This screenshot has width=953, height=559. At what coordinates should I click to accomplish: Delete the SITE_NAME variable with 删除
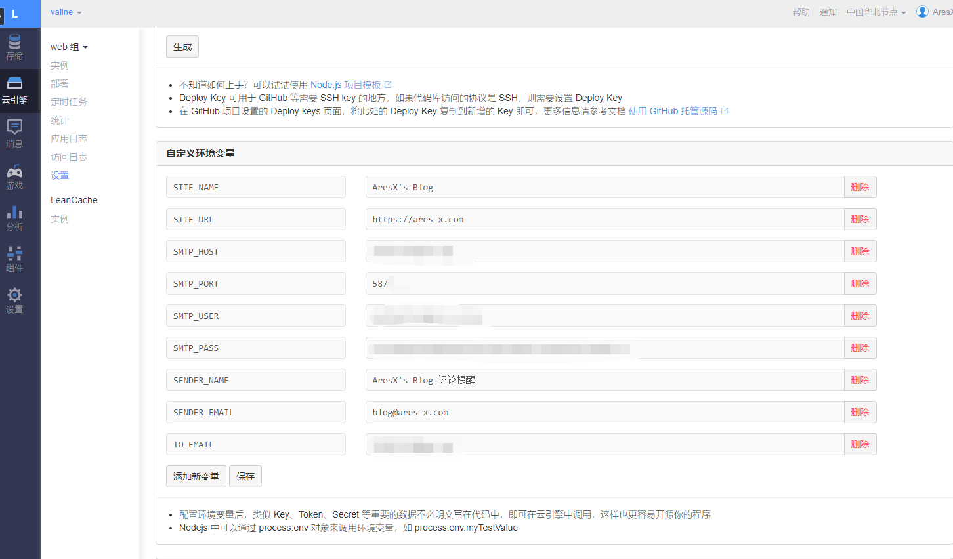click(x=860, y=187)
